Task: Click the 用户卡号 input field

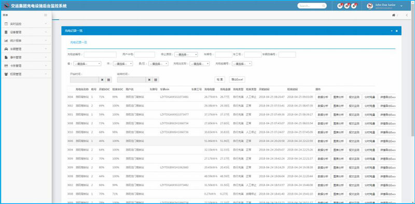Action: coord(145,55)
